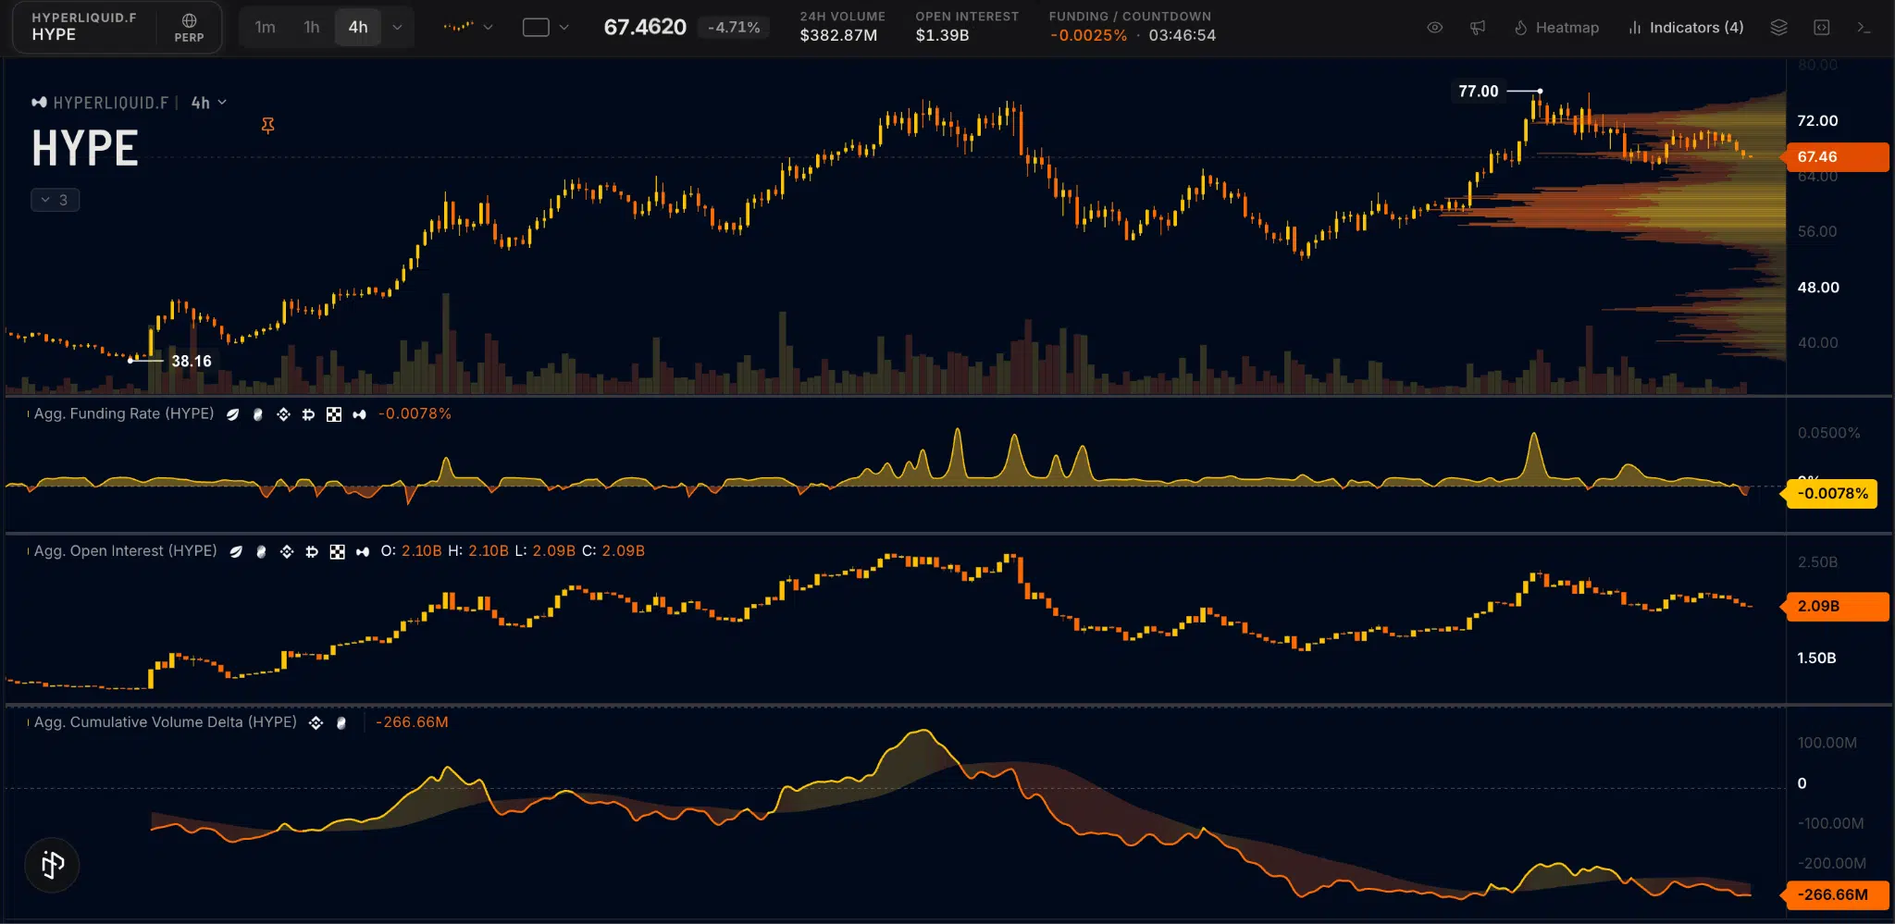Click the -0.0078% funding rate axis tag
The image size is (1895, 924).
click(x=1831, y=494)
